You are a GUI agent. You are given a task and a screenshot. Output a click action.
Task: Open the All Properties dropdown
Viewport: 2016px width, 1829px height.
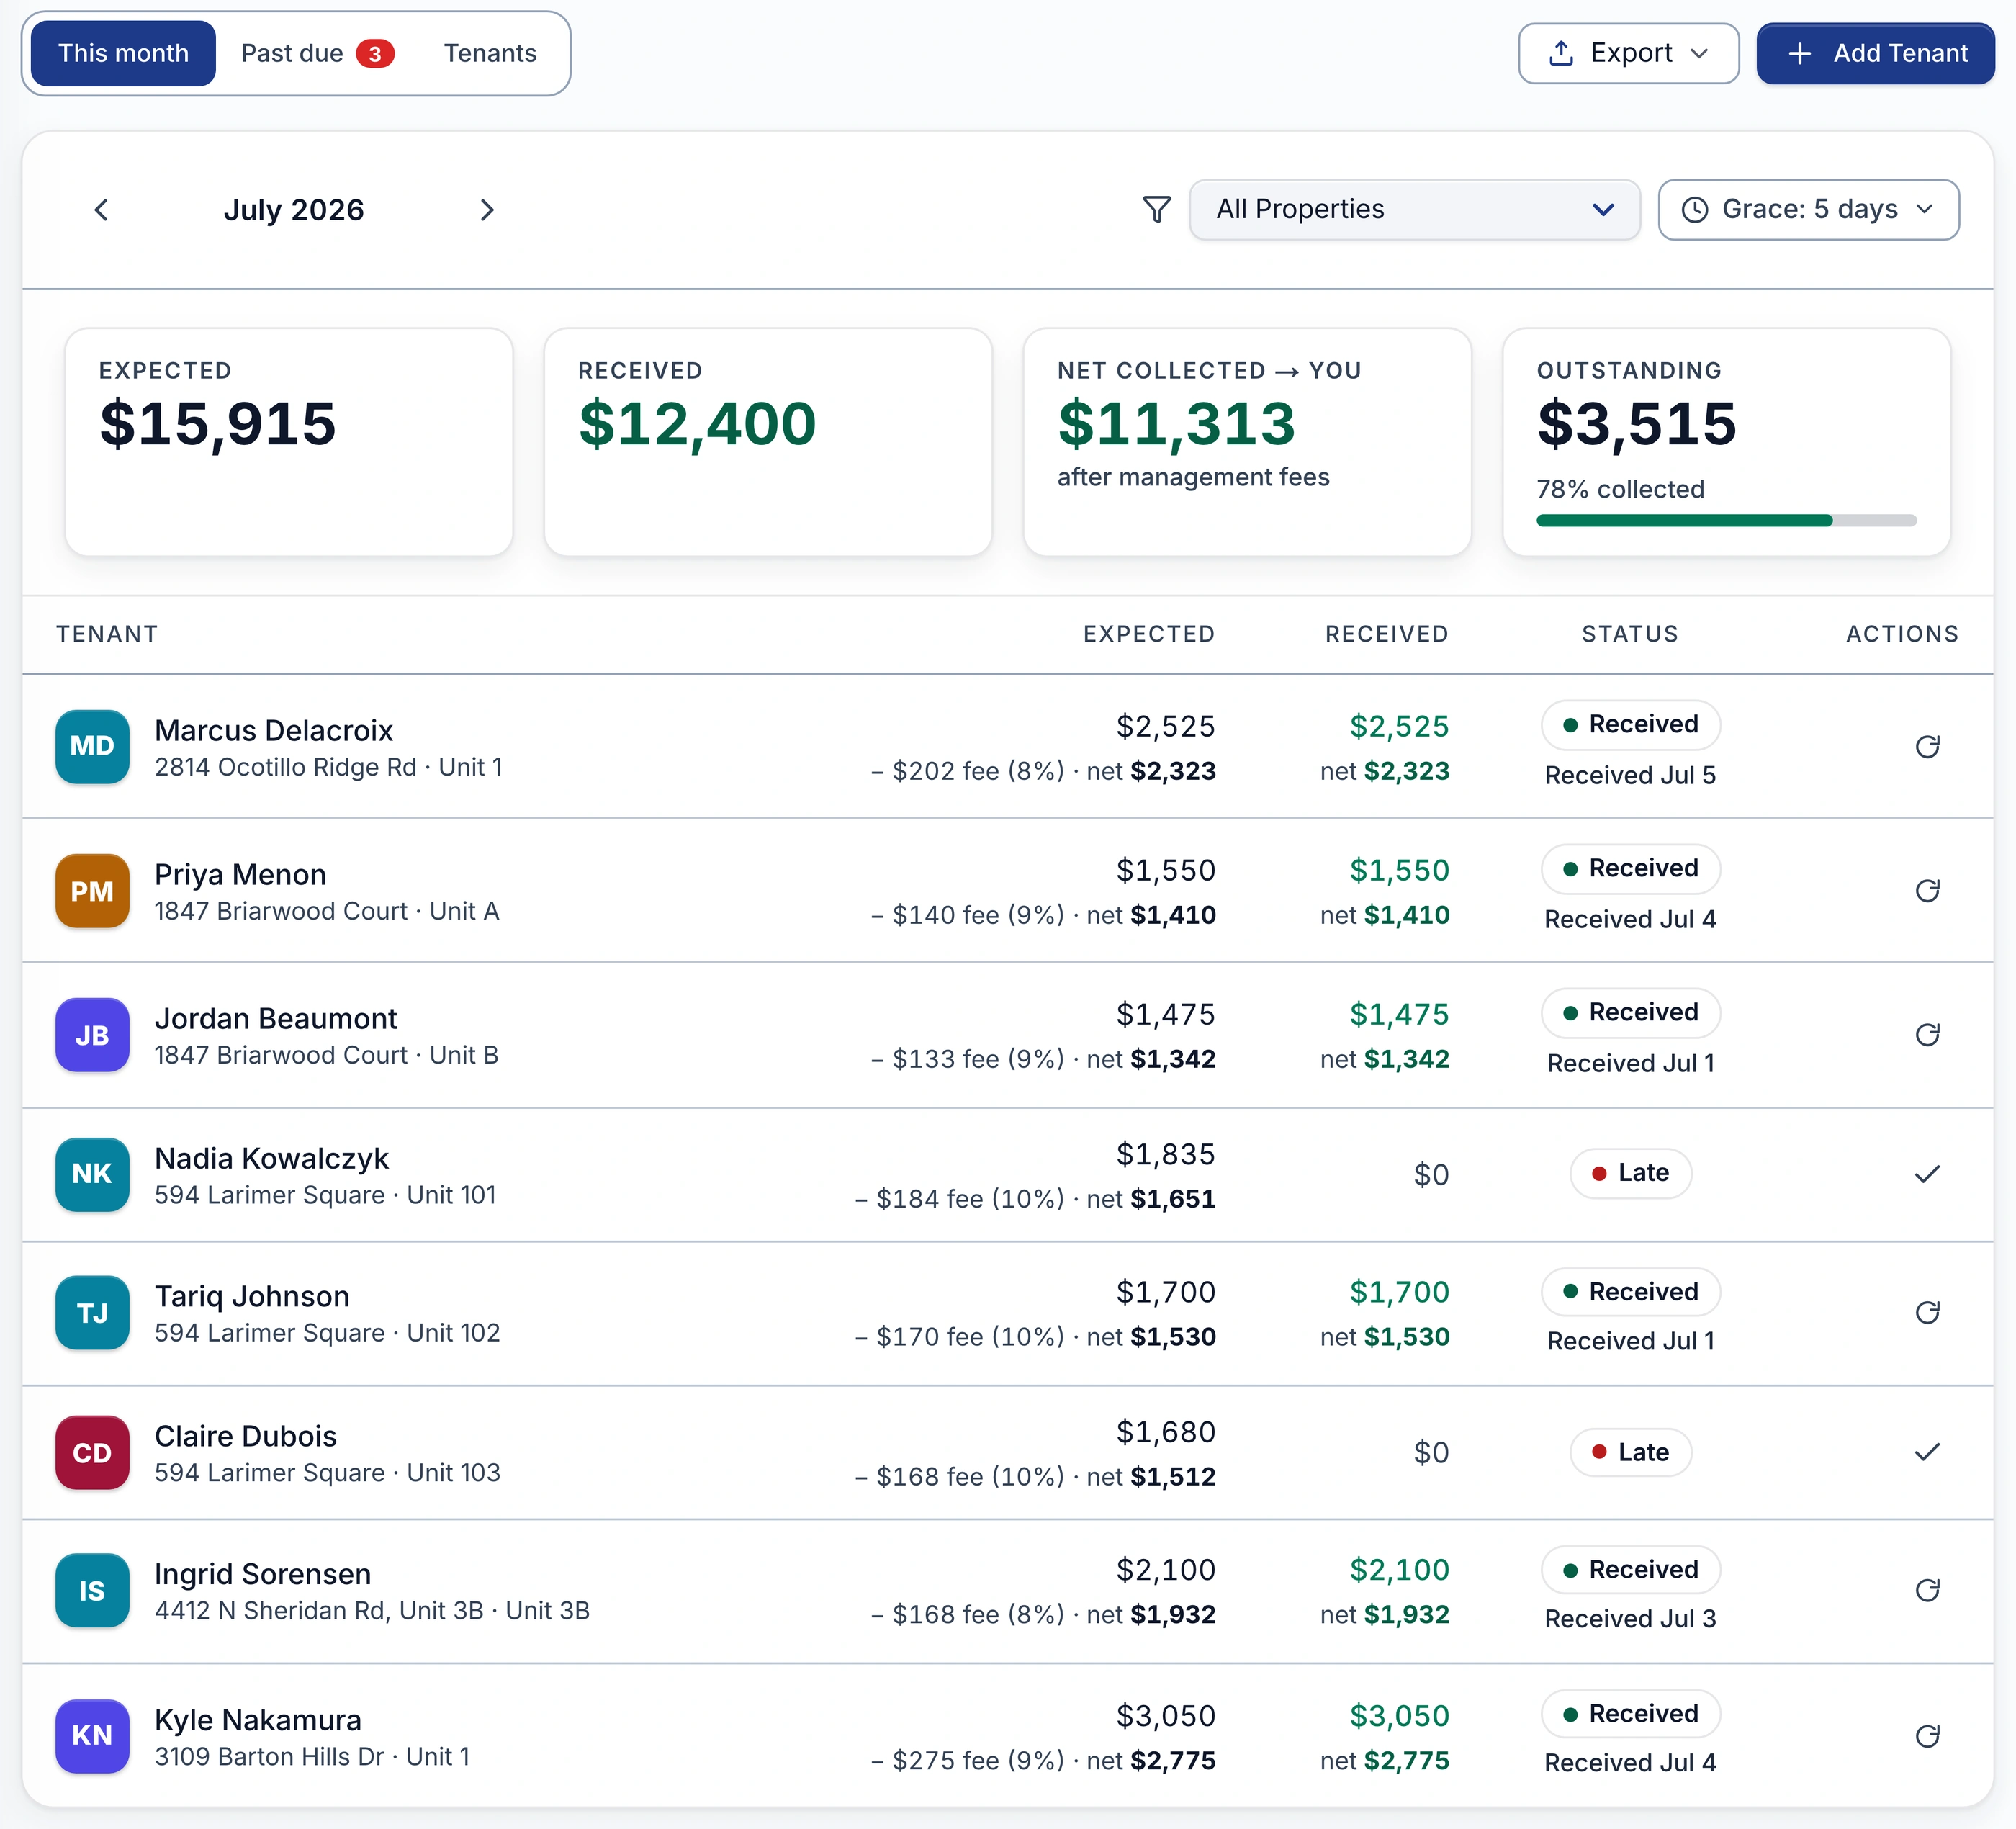click(1414, 209)
